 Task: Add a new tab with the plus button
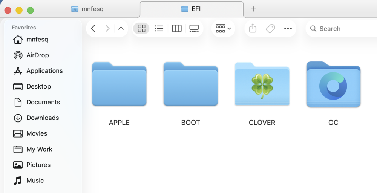click(253, 9)
